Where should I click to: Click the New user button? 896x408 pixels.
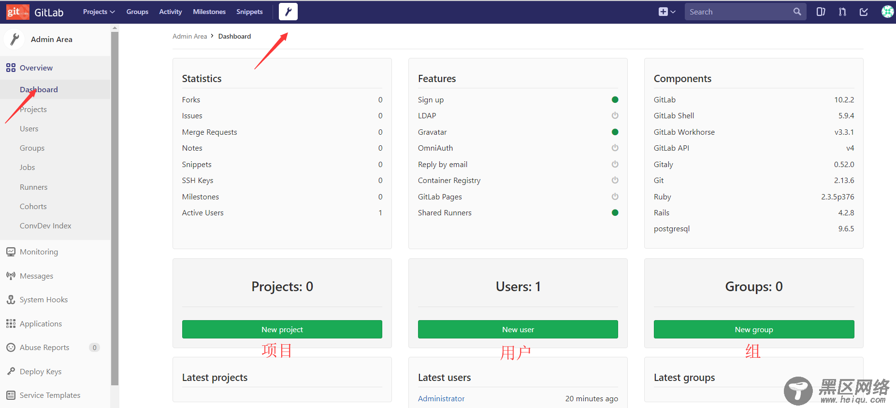518,329
